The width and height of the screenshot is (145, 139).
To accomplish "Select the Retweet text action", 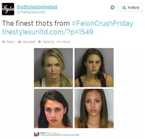I will point(29,42).
